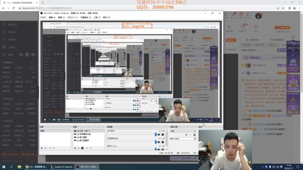Reload the douyu page in Chrome
Image resolution: width=303 pixels, height=170 pixels.
coord(14,8)
